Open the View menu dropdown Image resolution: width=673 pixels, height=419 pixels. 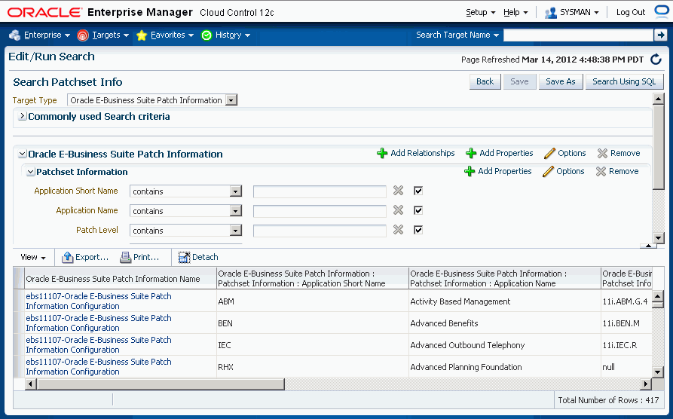(x=33, y=257)
